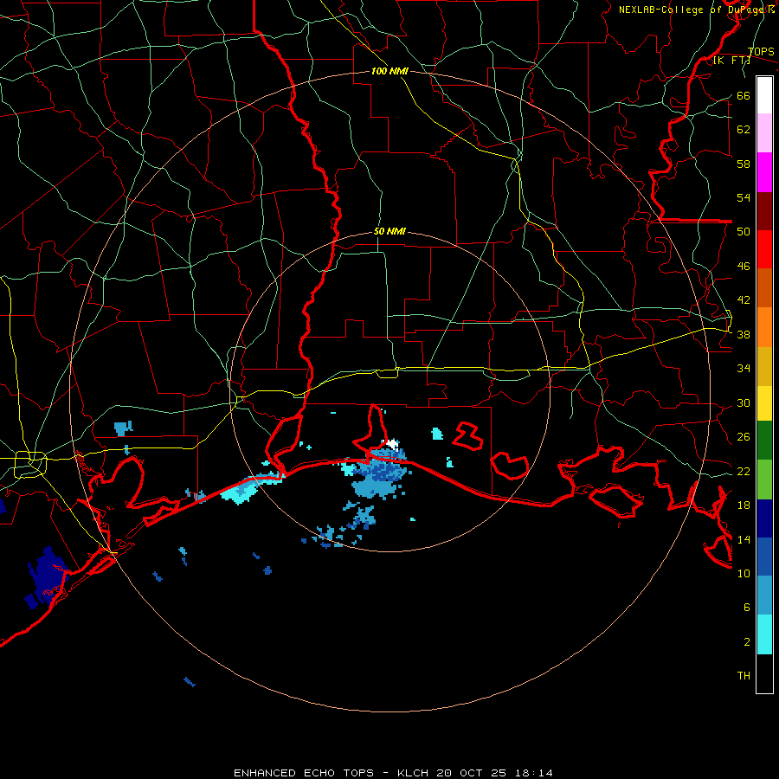The image size is (779, 779).
Task: Click the legend value 6
Action: 747,608
